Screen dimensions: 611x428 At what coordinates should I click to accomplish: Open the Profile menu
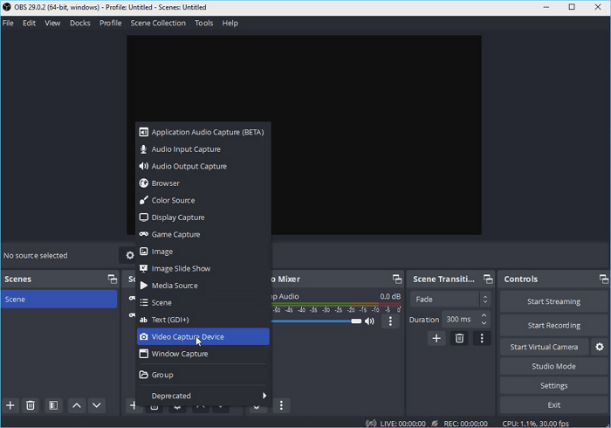110,23
